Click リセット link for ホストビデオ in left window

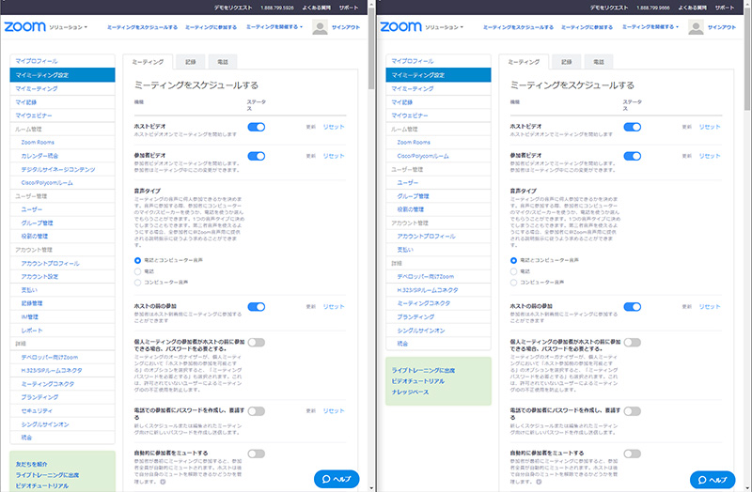(x=334, y=126)
